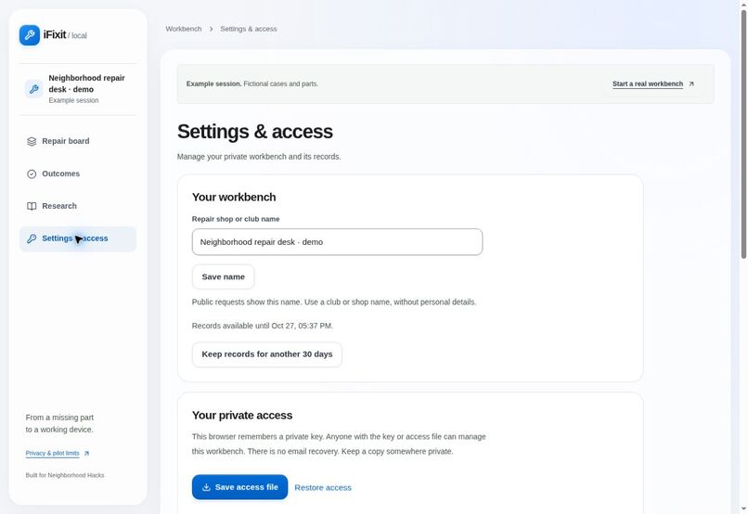Click the Save name button
The height and width of the screenshot is (514, 748).
(224, 276)
